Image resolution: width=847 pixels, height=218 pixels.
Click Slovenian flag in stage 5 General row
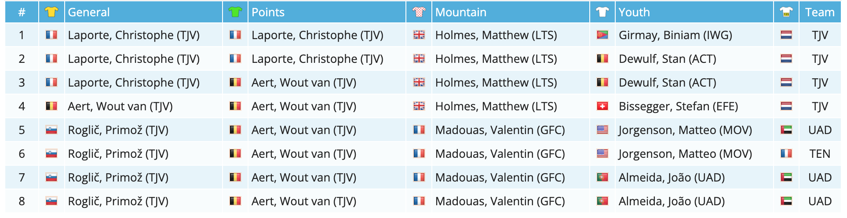(x=51, y=130)
